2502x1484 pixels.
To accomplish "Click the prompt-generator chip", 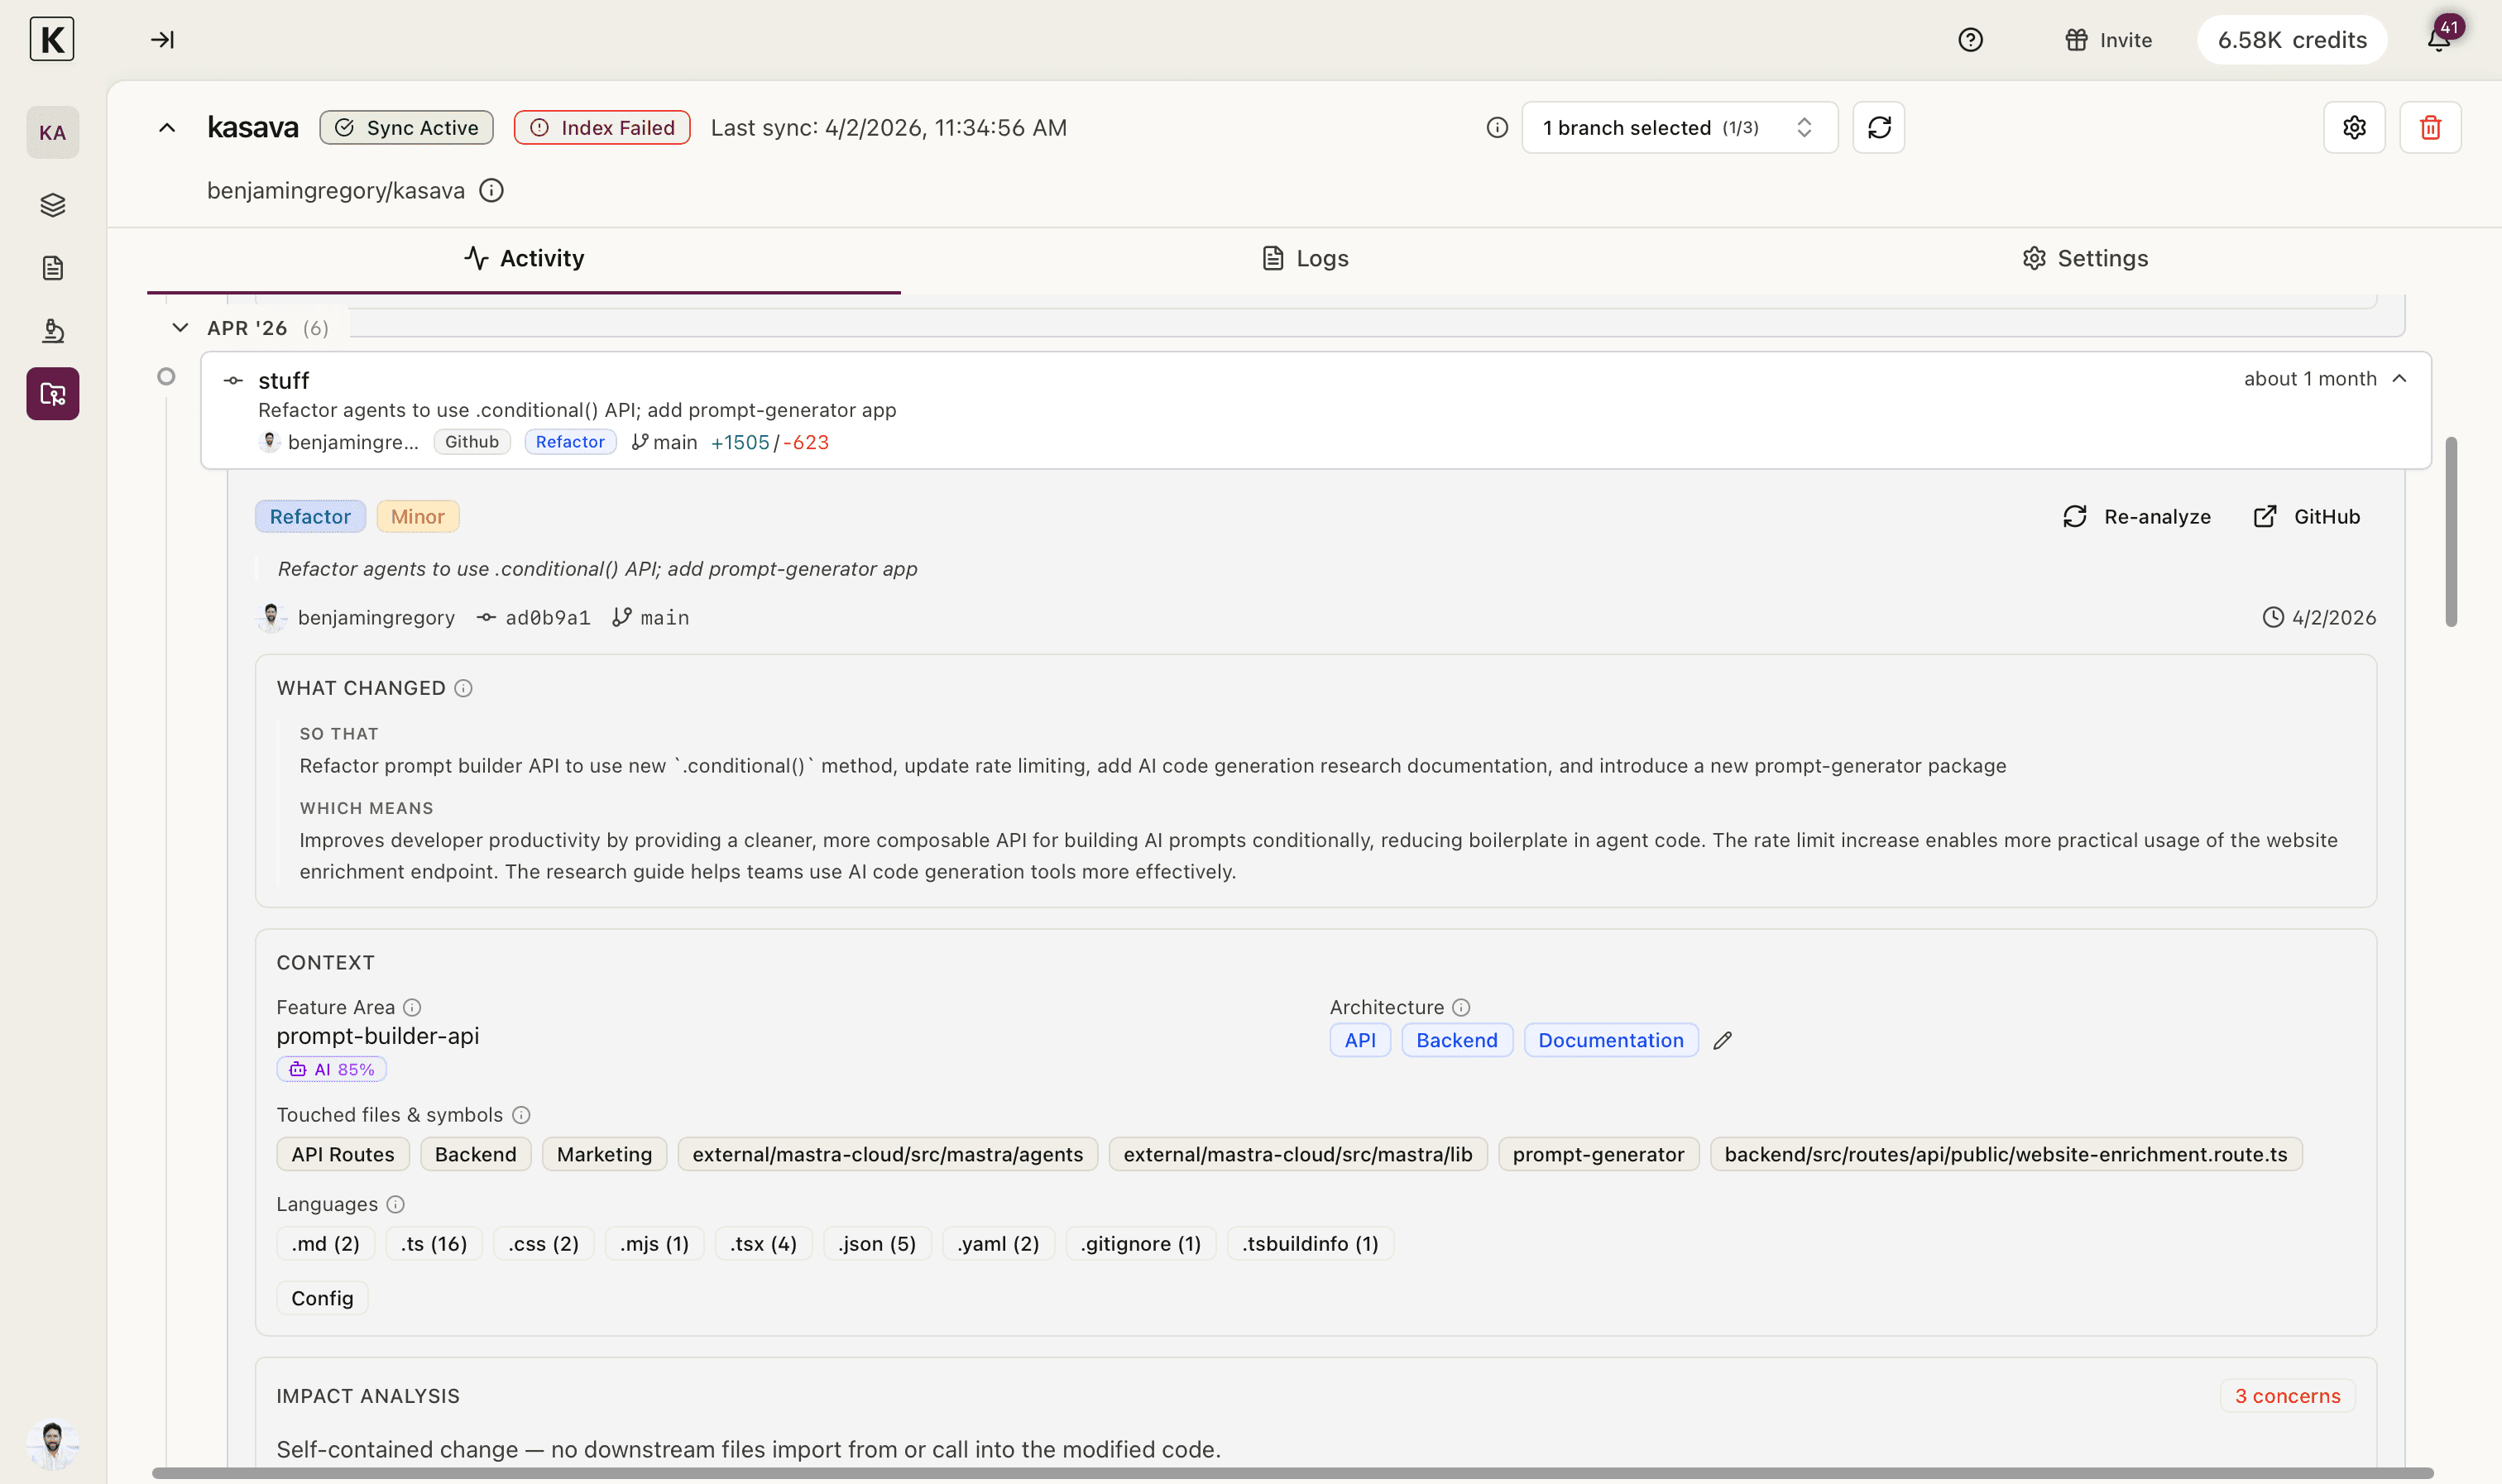I will tap(1598, 1155).
